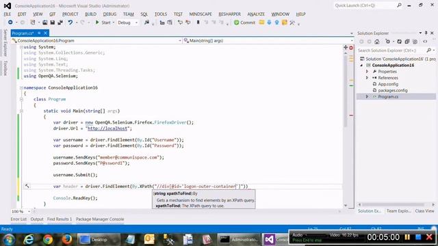Toggle auto-hide pin of Solution Explorer
The height and width of the screenshot is (246, 438).
tap(426, 33)
